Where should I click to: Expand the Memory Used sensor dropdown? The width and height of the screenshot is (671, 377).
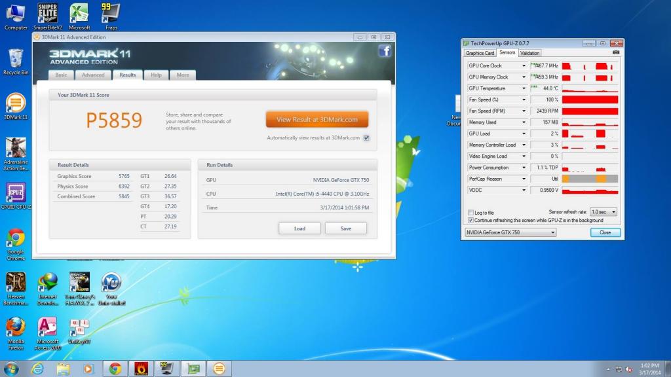tap(524, 122)
